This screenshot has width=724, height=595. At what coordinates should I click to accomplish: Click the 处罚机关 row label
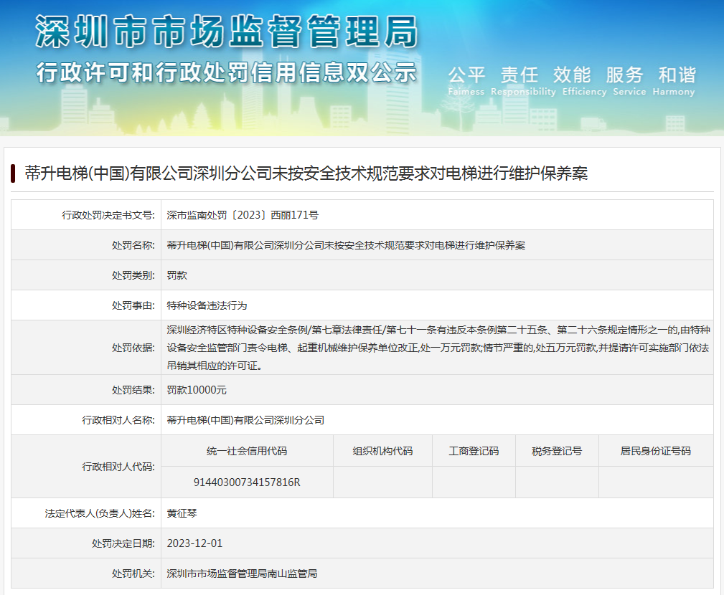pyautogui.click(x=133, y=573)
